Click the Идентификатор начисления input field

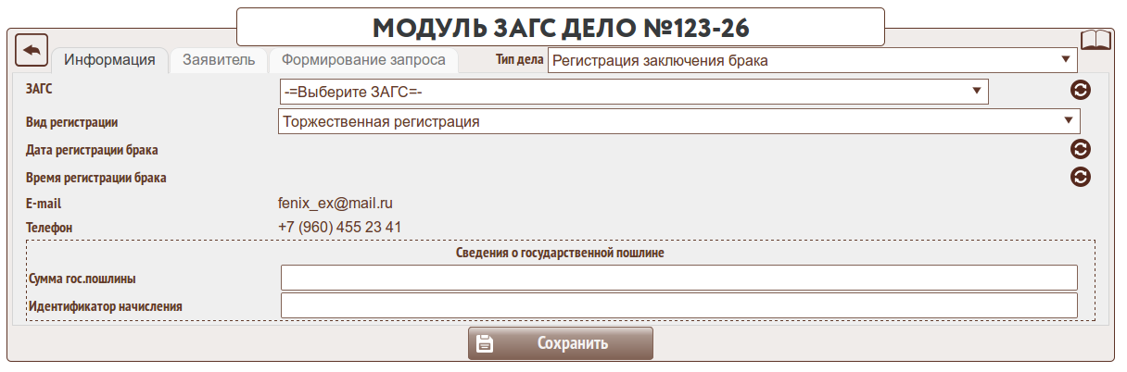(x=678, y=305)
